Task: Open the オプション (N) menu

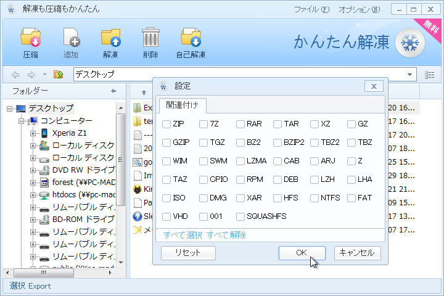Action: pyautogui.click(x=359, y=10)
